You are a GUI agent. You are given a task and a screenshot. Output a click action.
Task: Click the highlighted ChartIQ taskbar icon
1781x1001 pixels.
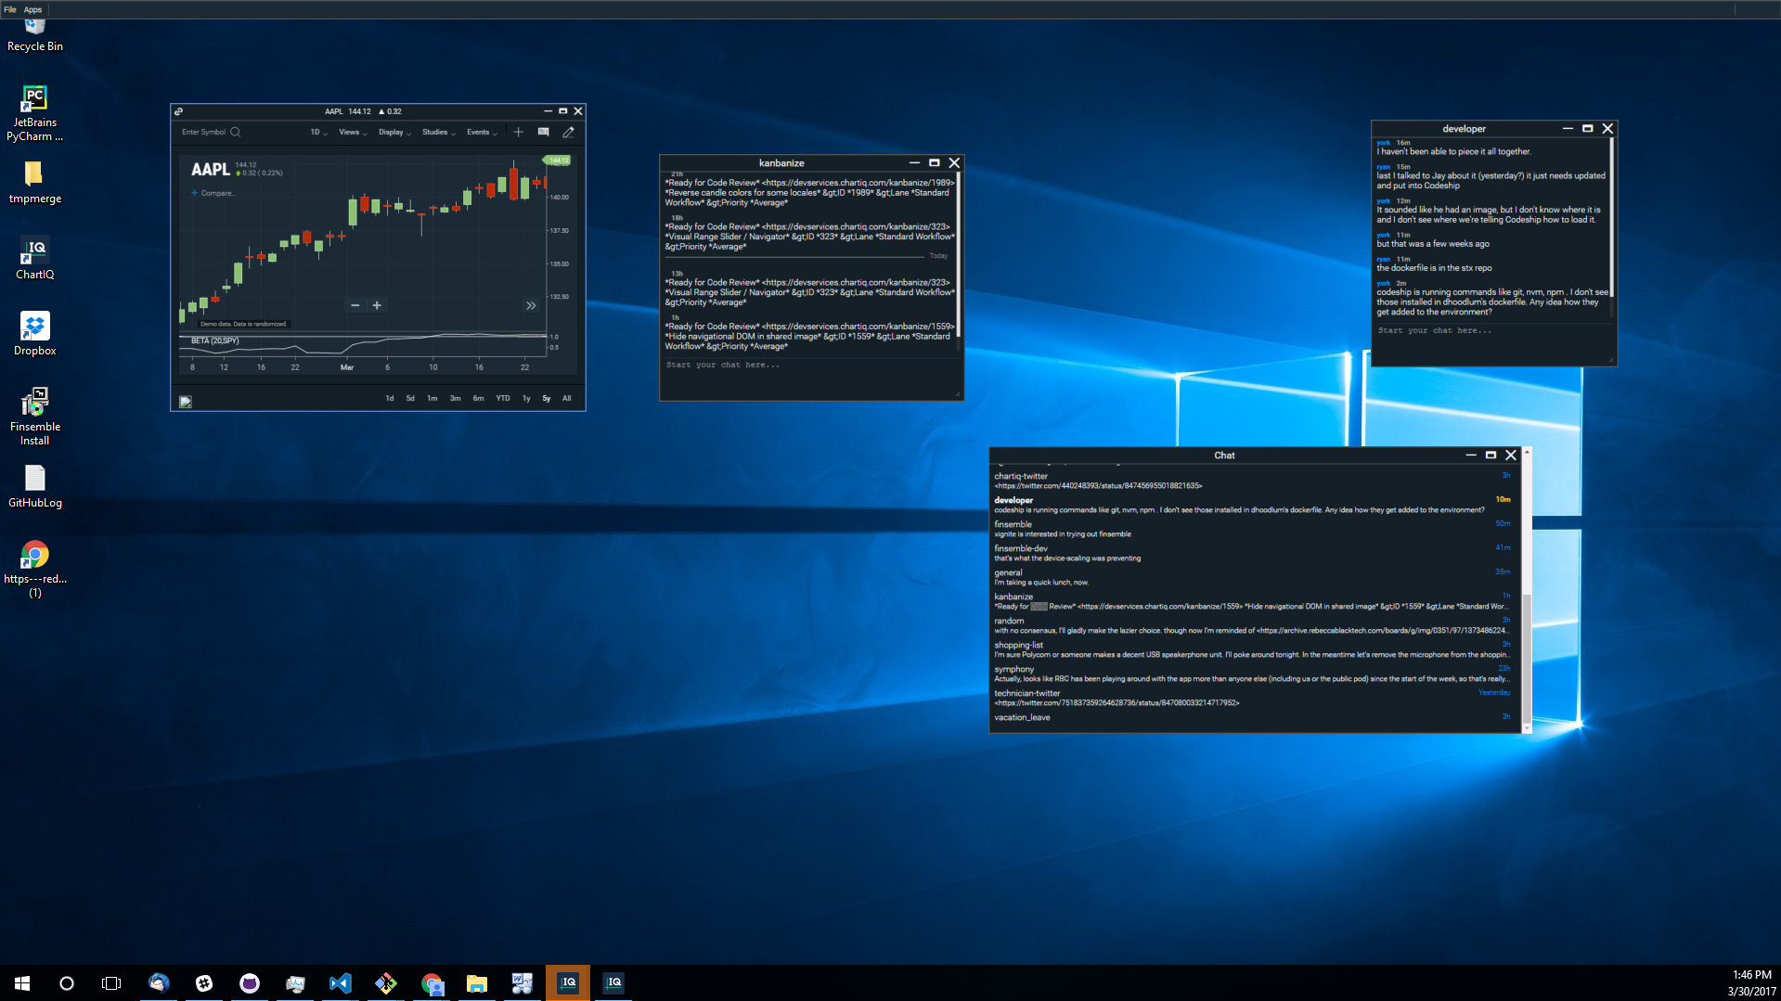pyautogui.click(x=568, y=983)
